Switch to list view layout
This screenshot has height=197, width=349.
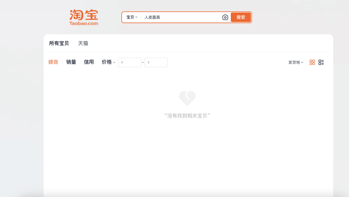pos(321,62)
